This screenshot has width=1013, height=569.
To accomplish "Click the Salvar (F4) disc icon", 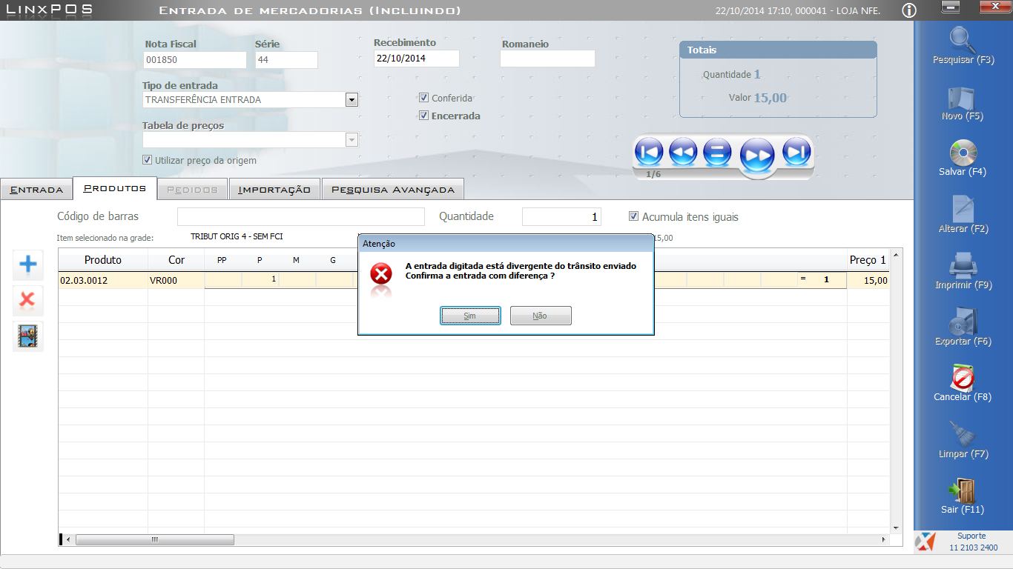I will pos(963,153).
